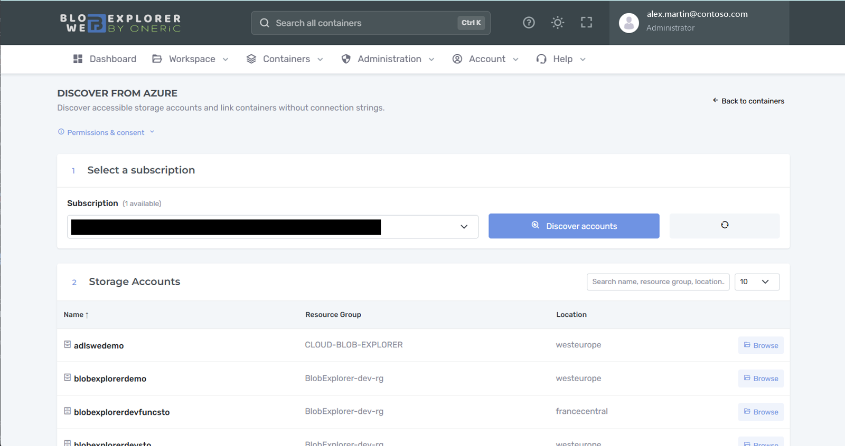
Task: Sort by the Name column header
Action: [x=76, y=315]
